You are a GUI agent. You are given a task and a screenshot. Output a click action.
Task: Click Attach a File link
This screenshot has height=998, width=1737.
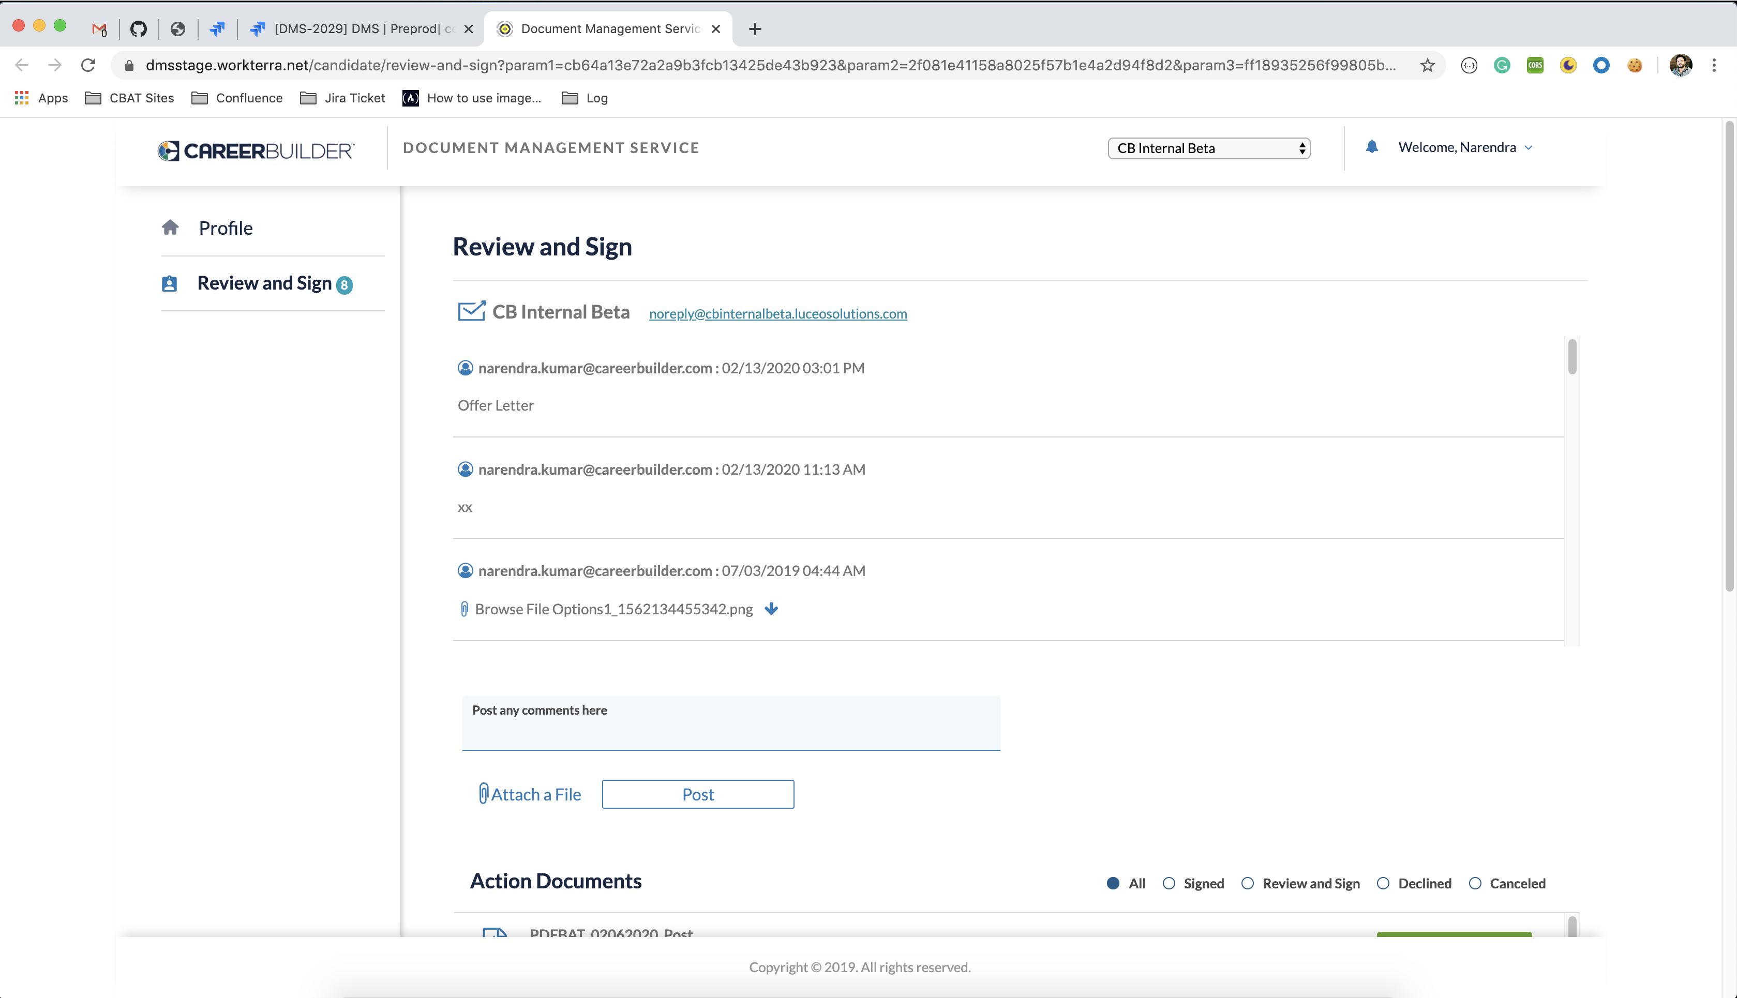click(529, 794)
